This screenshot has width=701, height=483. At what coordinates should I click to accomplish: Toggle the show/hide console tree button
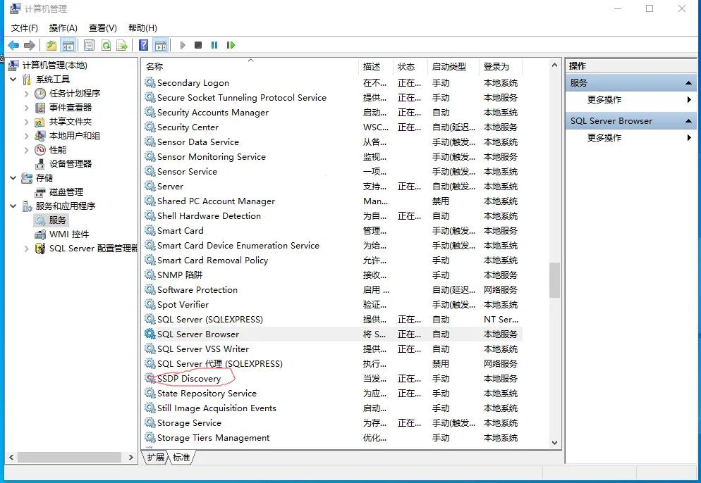68,45
